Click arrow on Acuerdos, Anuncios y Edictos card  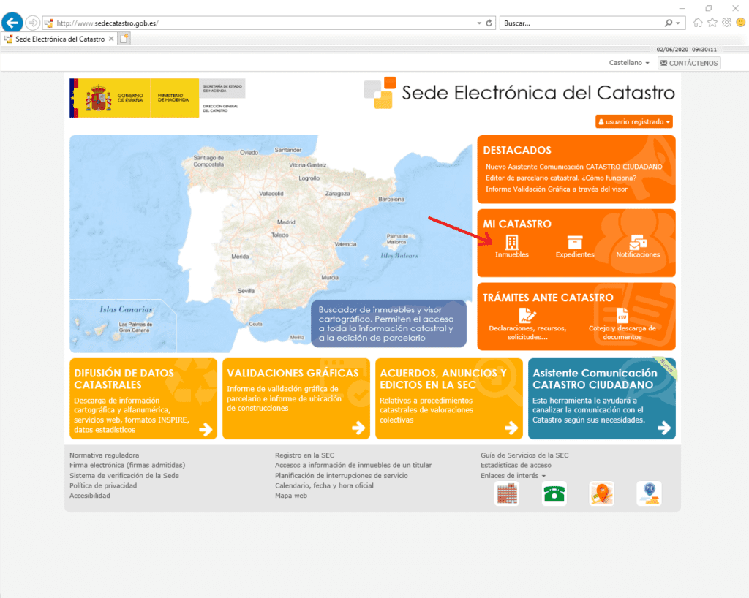[x=511, y=428]
